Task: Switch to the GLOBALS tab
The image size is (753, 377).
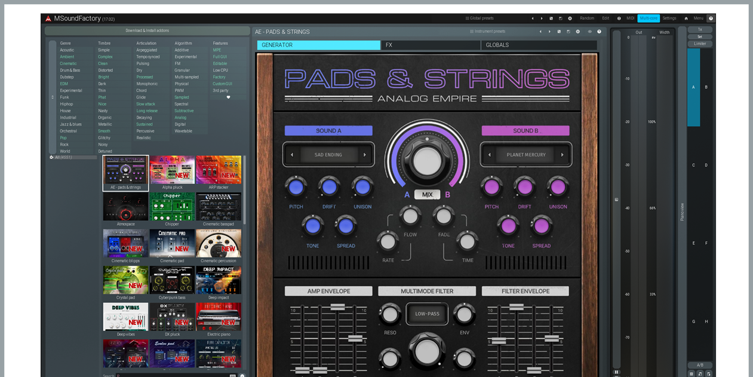Action: point(539,45)
